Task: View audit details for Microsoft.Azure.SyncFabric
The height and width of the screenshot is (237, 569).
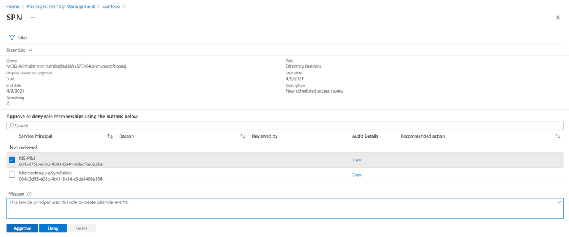Action: tap(357, 174)
